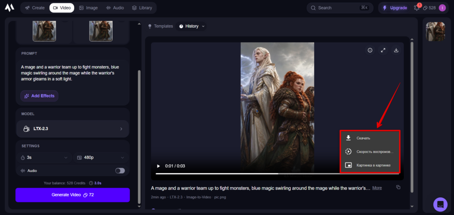Open the user profile avatar
The image size is (454, 215).
(442, 8)
